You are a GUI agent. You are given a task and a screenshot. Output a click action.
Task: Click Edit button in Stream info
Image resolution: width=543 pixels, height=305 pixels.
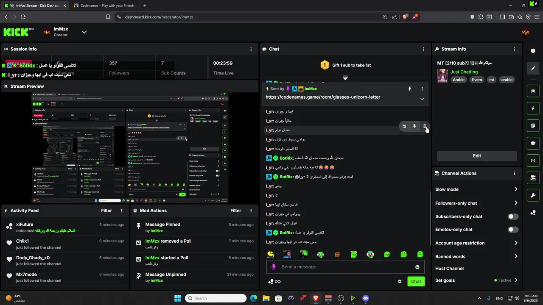click(x=477, y=156)
